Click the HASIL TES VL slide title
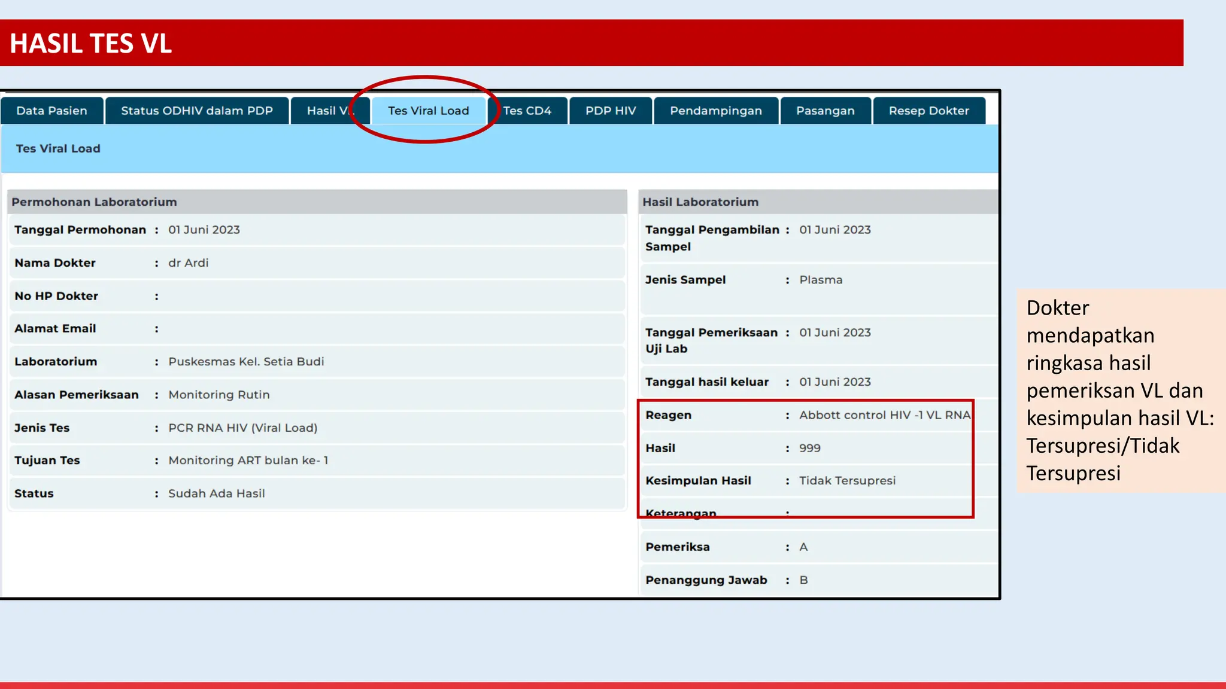This screenshot has height=689, width=1226. coord(91,43)
